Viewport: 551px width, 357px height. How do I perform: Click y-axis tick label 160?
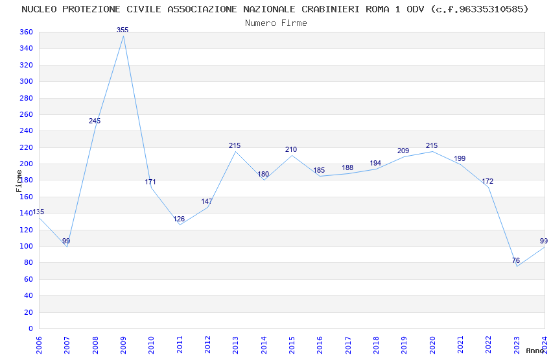click(x=27, y=197)
